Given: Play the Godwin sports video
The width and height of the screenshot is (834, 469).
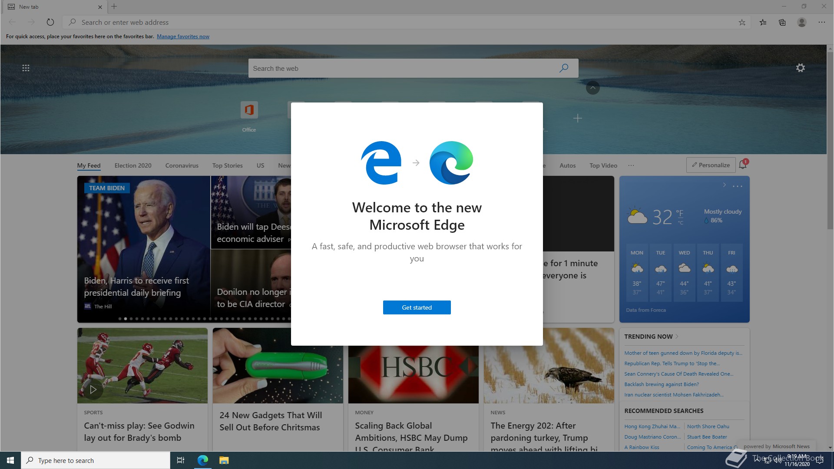Looking at the screenshot, I should [93, 390].
